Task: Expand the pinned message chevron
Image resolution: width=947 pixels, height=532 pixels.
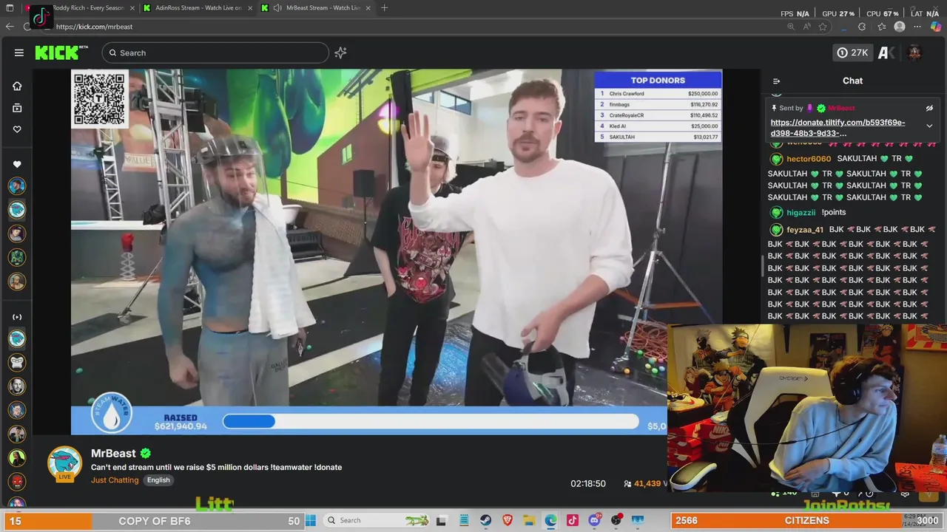Action: pos(929,126)
